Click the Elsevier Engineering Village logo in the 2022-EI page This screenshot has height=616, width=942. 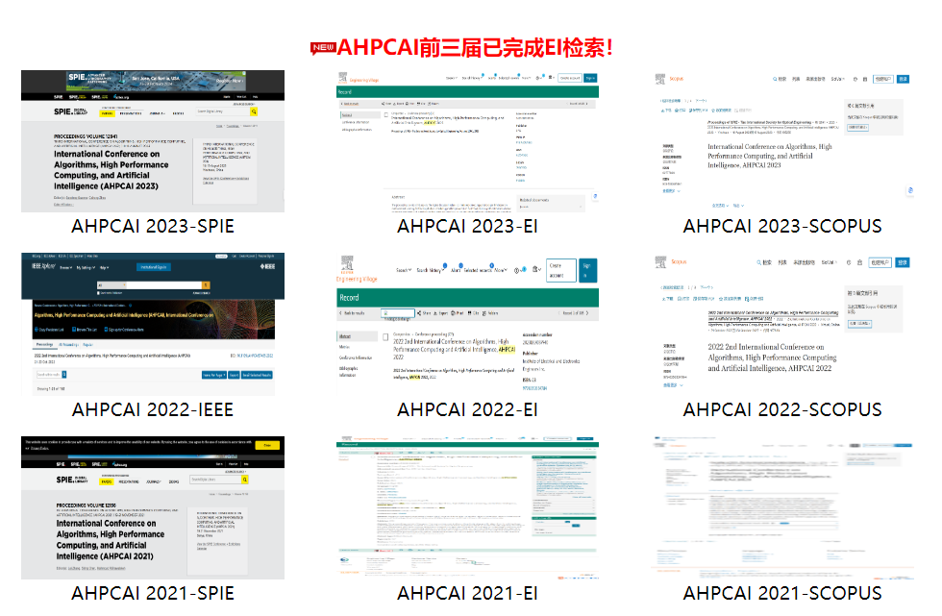357,268
